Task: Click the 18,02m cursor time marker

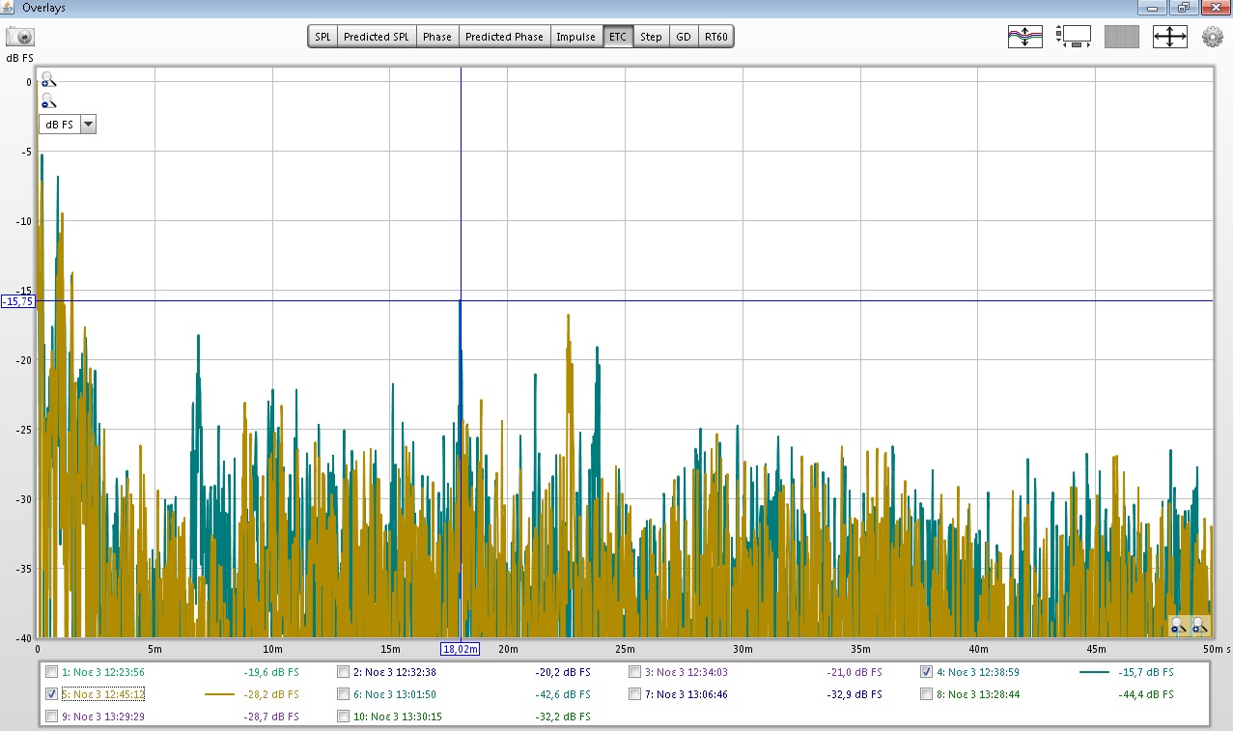Action: [461, 649]
